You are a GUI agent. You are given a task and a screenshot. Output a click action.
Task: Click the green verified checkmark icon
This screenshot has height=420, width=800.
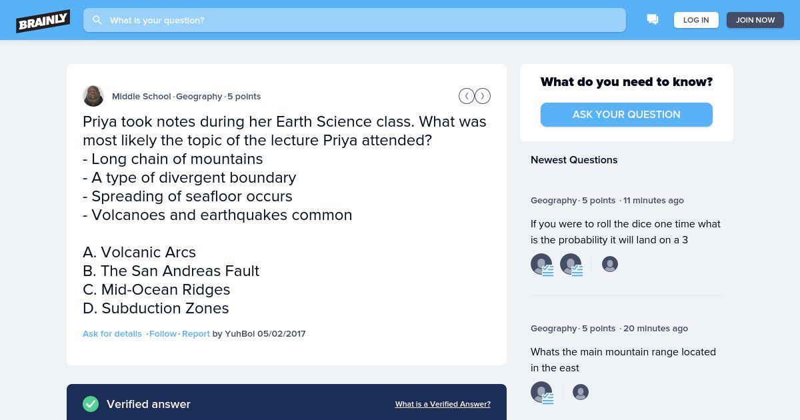pos(91,404)
